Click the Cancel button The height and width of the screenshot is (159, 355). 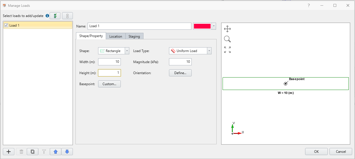341,152
